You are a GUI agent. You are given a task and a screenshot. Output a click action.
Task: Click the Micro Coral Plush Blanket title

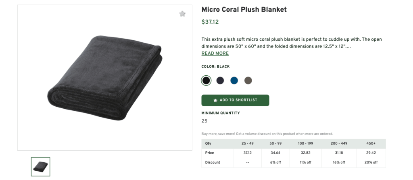pos(244,9)
